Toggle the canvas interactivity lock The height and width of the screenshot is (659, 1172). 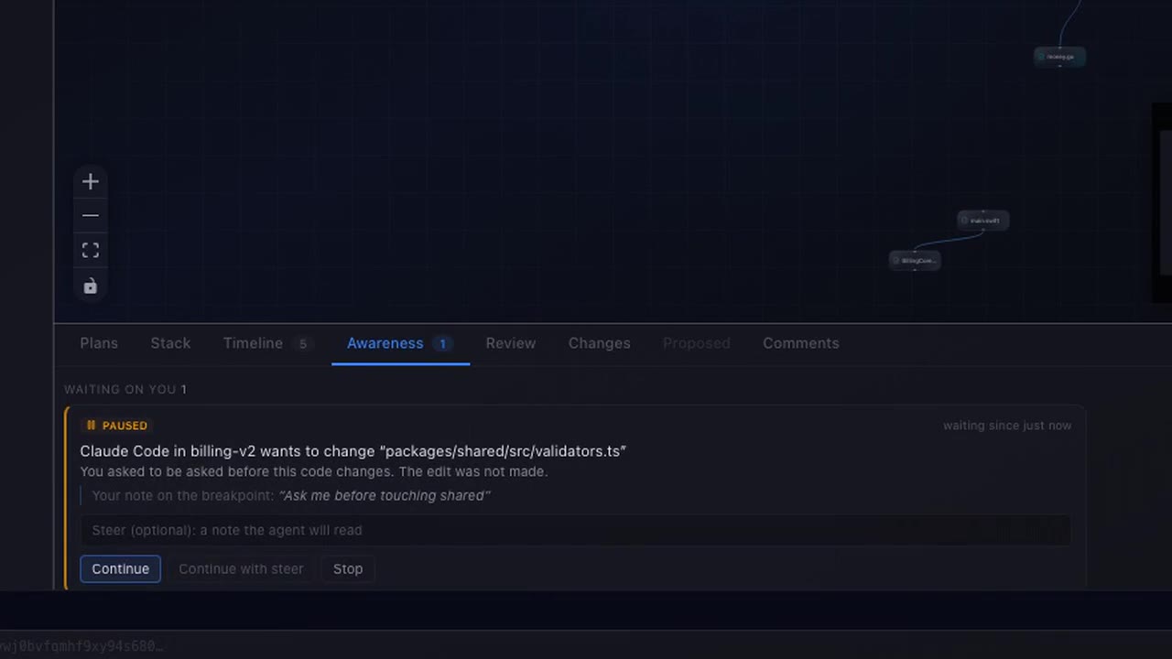(90, 286)
